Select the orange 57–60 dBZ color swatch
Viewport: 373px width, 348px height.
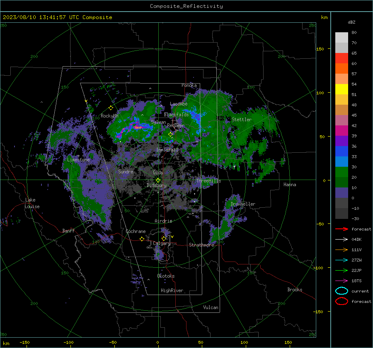click(342, 68)
